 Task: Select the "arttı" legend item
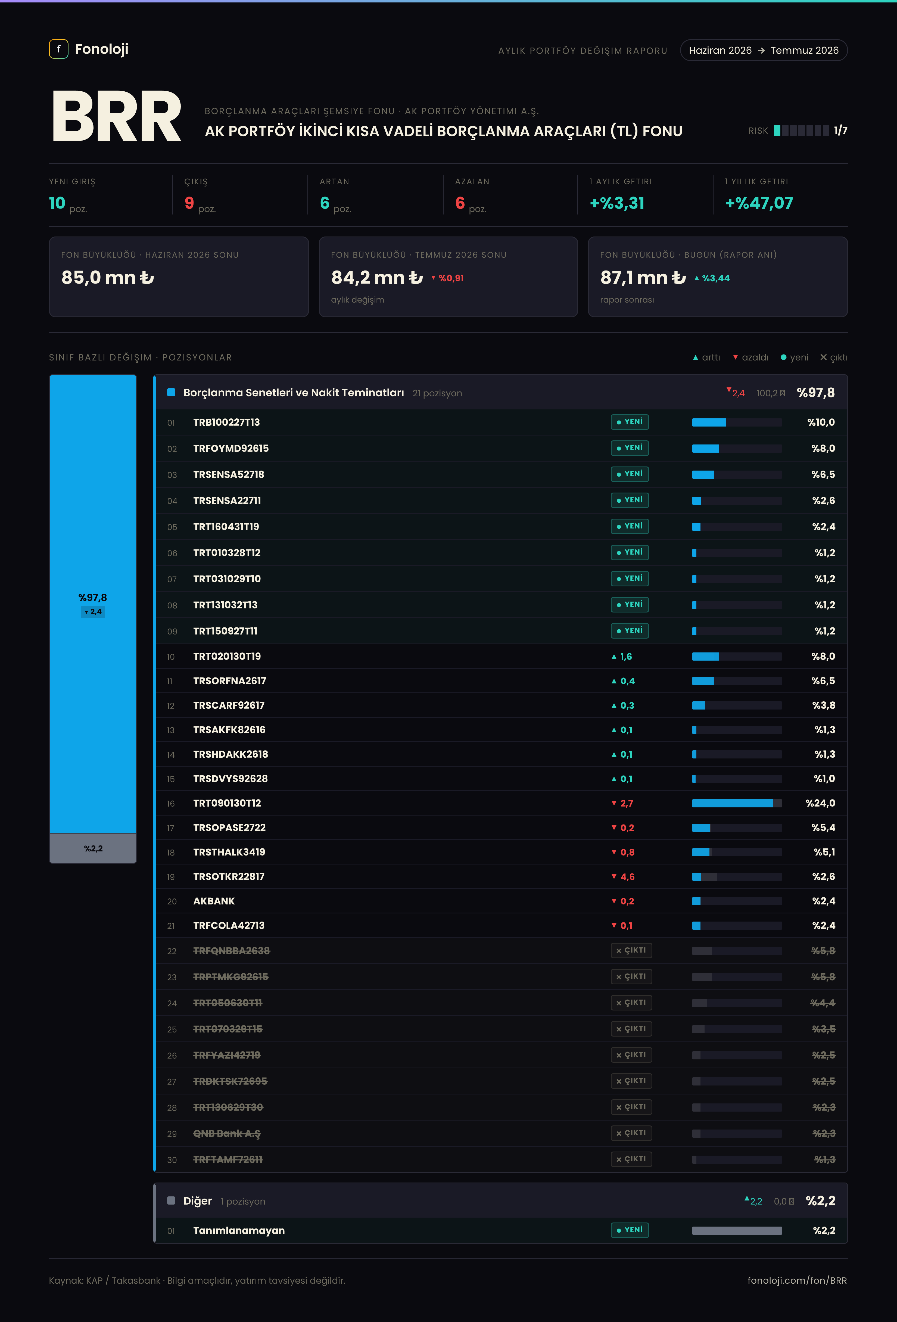pos(706,357)
